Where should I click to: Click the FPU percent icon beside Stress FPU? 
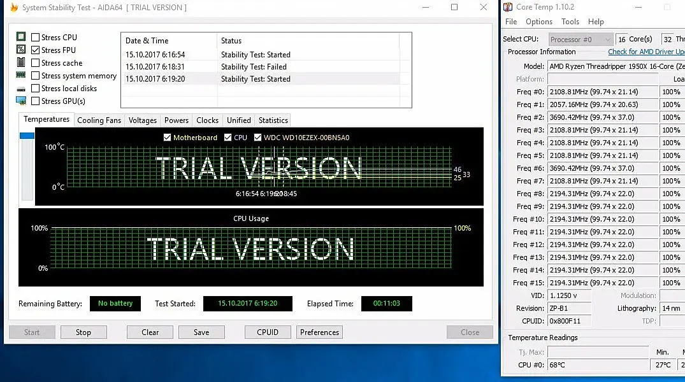coord(21,50)
